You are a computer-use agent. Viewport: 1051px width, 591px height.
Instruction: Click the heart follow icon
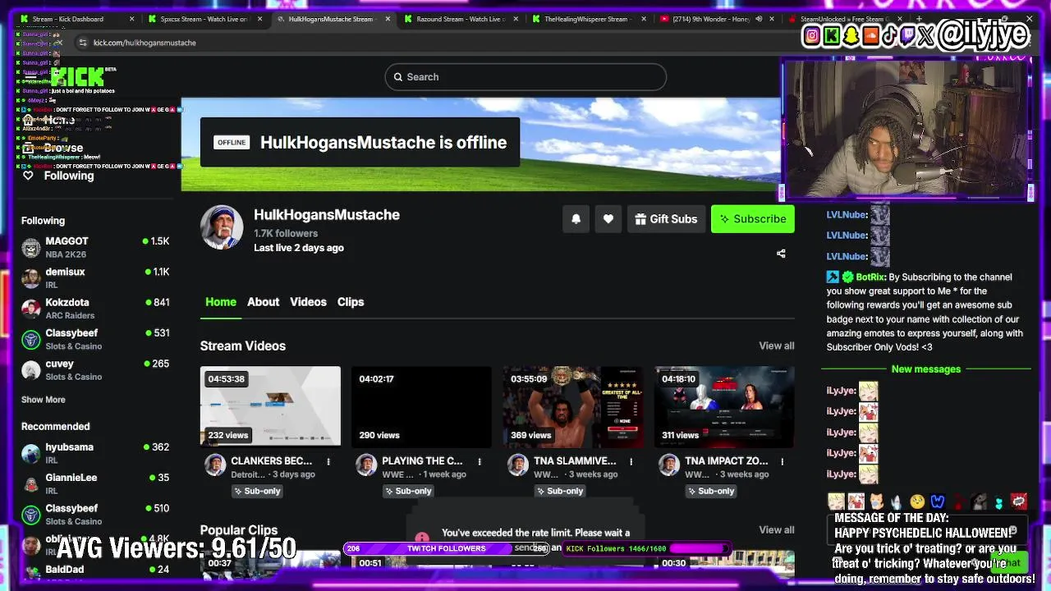point(608,219)
